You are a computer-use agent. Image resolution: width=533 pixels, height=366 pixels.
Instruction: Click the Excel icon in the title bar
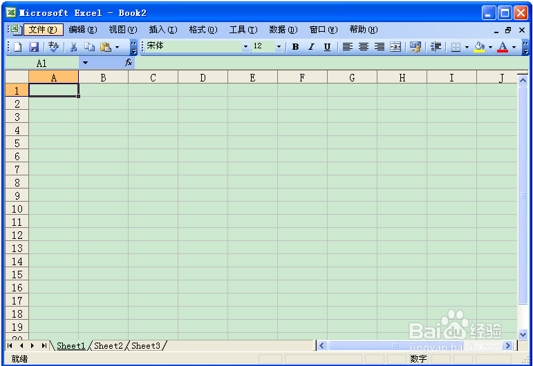pos(11,12)
